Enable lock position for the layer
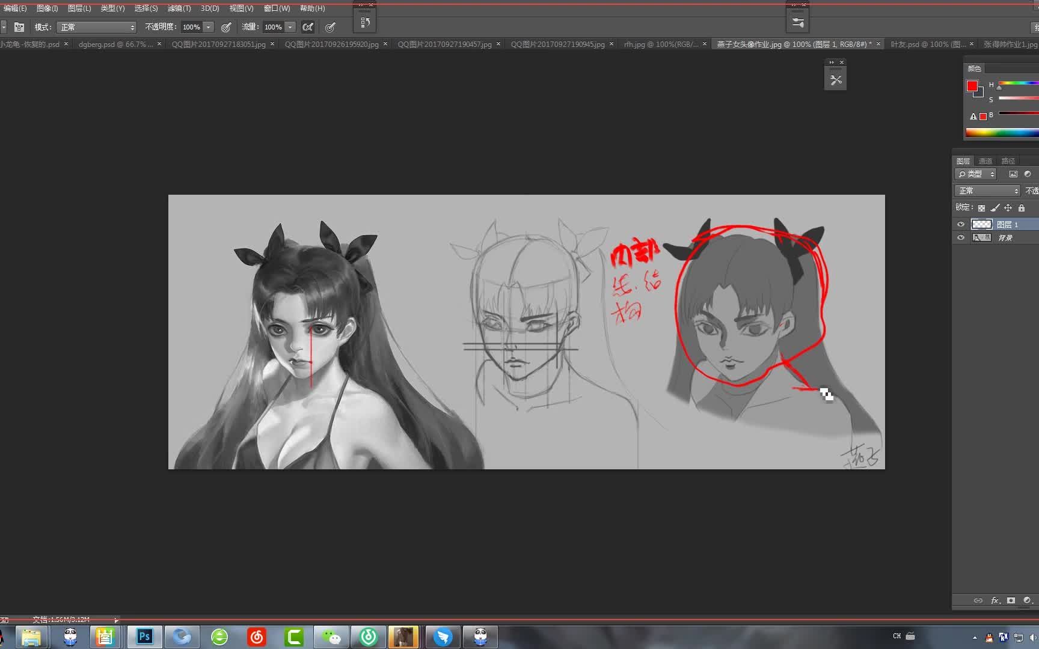The width and height of the screenshot is (1039, 649). [x=1008, y=208]
